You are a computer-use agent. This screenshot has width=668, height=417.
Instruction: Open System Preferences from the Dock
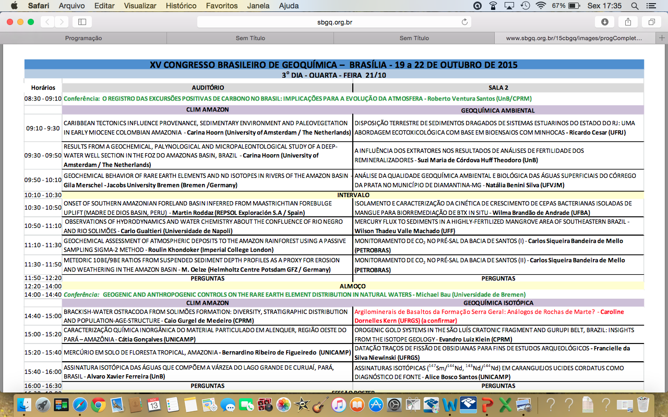[x=395, y=404]
